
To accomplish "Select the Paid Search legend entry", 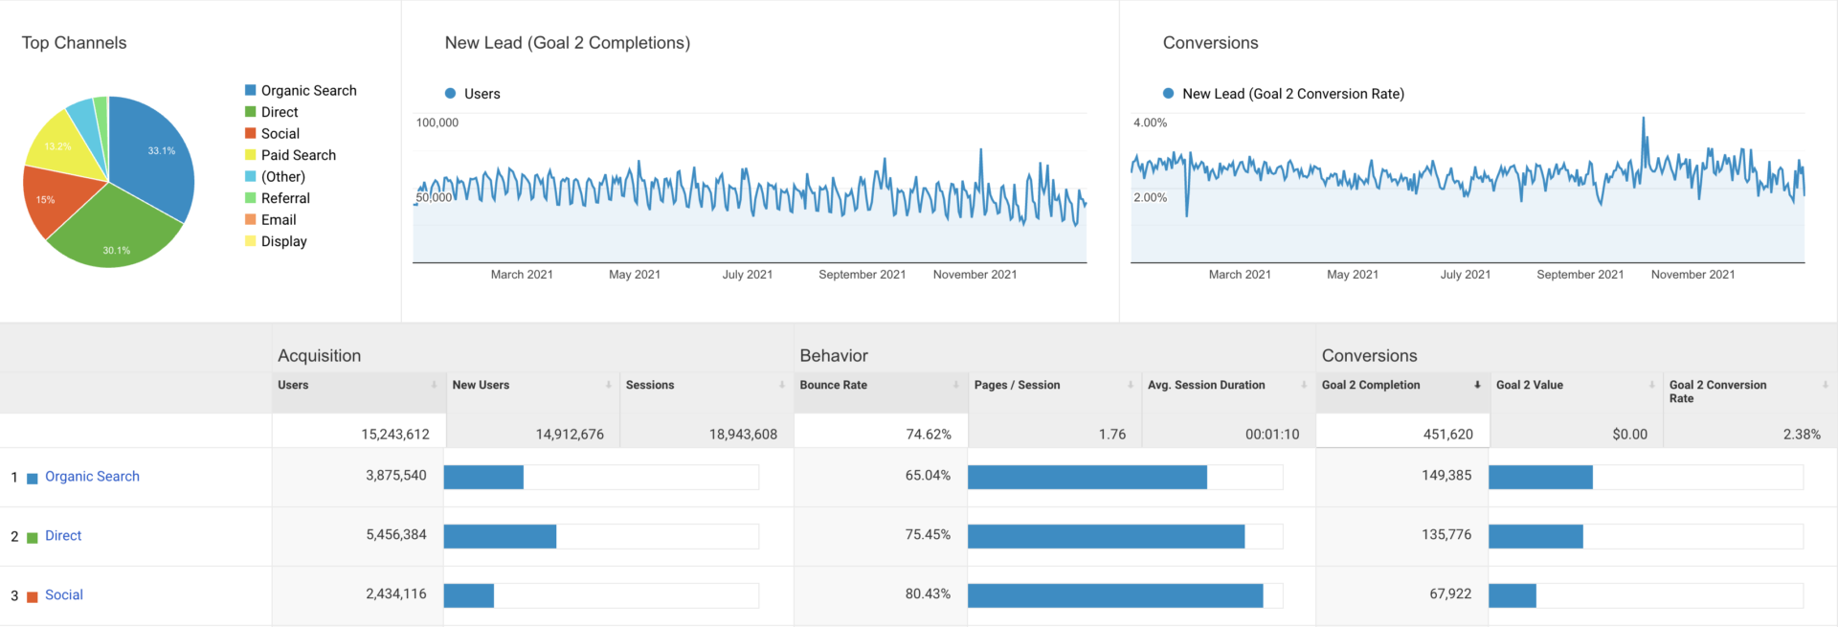I will pos(298,155).
